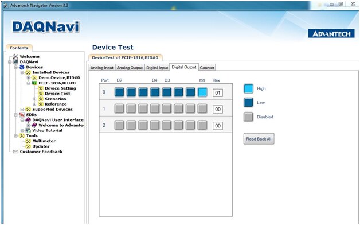Image resolution: width=360 pixels, height=225 pixels.
Task: Click the Updater icon
Action: [x=28, y=146]
